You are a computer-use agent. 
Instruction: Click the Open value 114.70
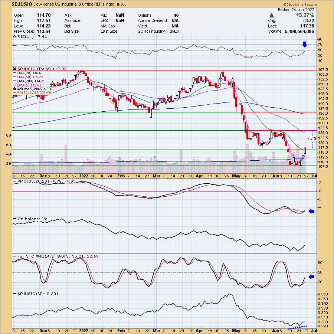point(44,15)
